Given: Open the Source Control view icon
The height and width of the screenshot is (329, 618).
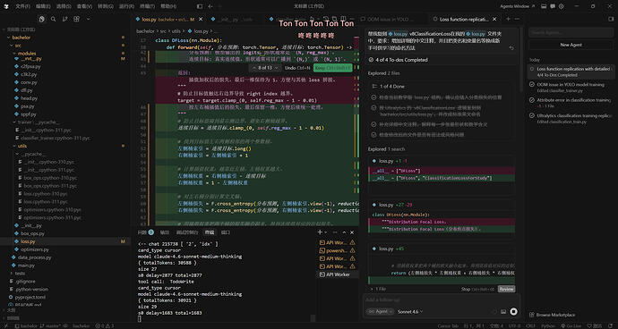Looking at the screenshot, I should tap(65, 19).
